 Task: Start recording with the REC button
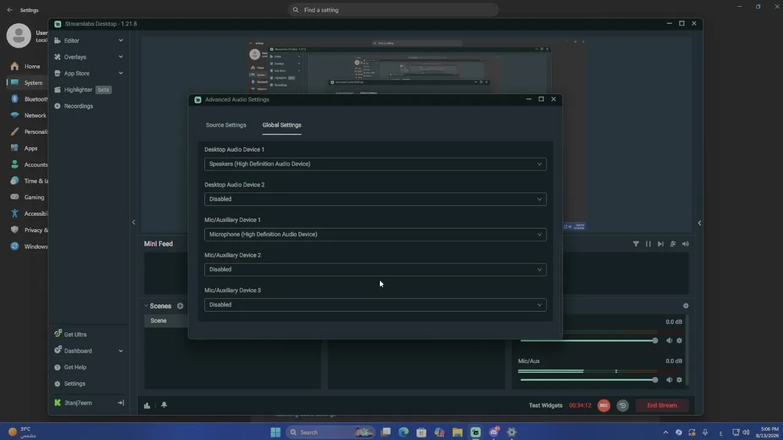coord(604,405)
